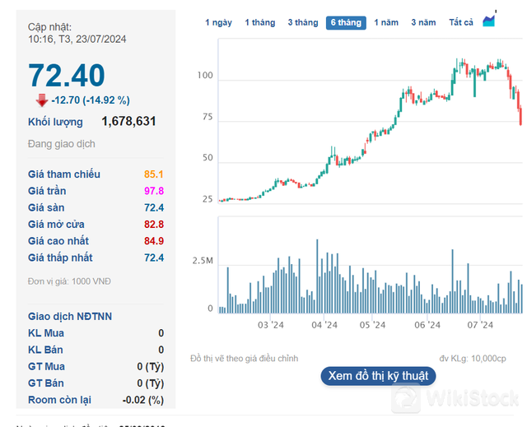Click the area chart icon beside Tất cả
527x427 pixels.
click(489, 21)
